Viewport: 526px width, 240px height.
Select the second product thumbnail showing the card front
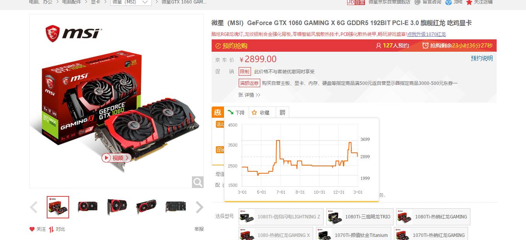click(87, 207)
